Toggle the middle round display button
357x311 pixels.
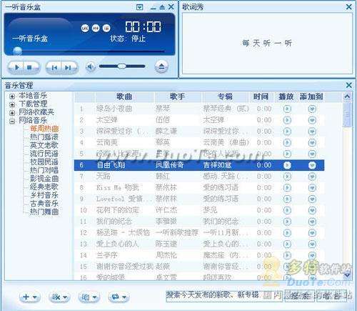point(96,28)
